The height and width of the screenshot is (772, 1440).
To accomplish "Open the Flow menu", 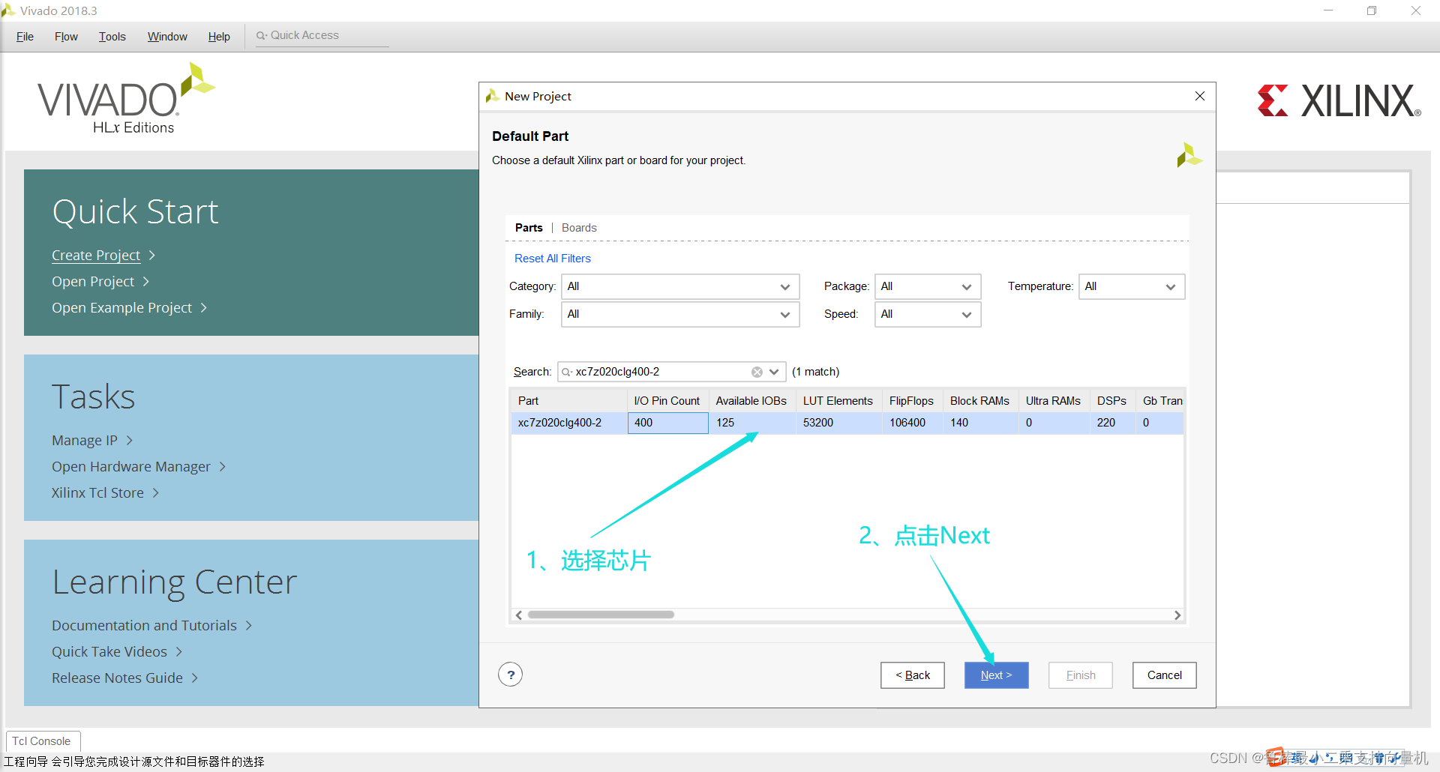I will (66, 37).
